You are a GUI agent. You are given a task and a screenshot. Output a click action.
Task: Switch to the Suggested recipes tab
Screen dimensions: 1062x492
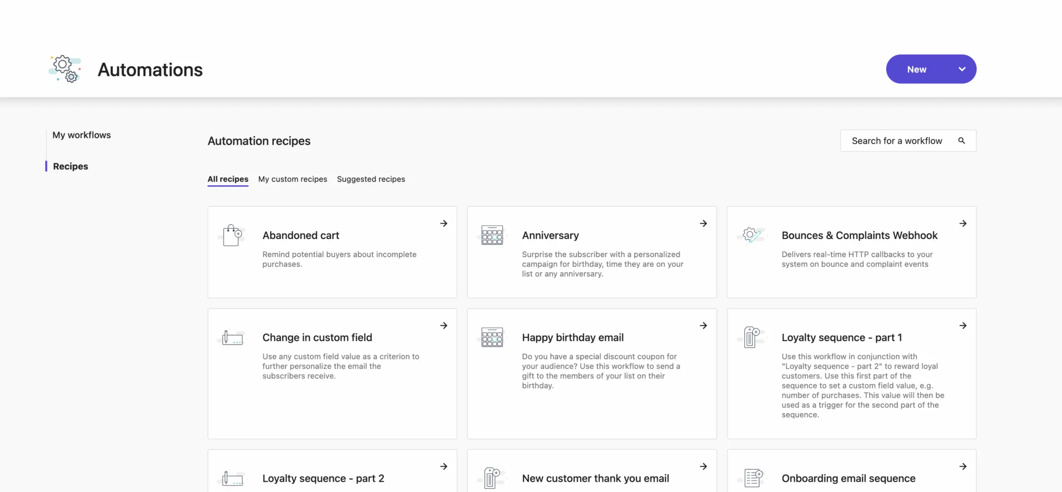[x=371, y=179]
